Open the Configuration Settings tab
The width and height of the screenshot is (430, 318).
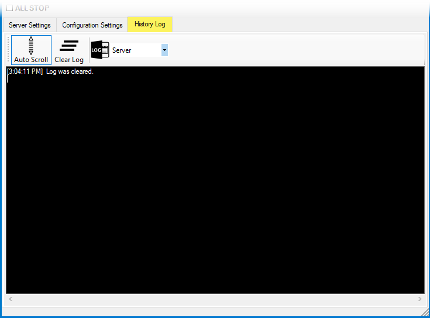[92, 25]
